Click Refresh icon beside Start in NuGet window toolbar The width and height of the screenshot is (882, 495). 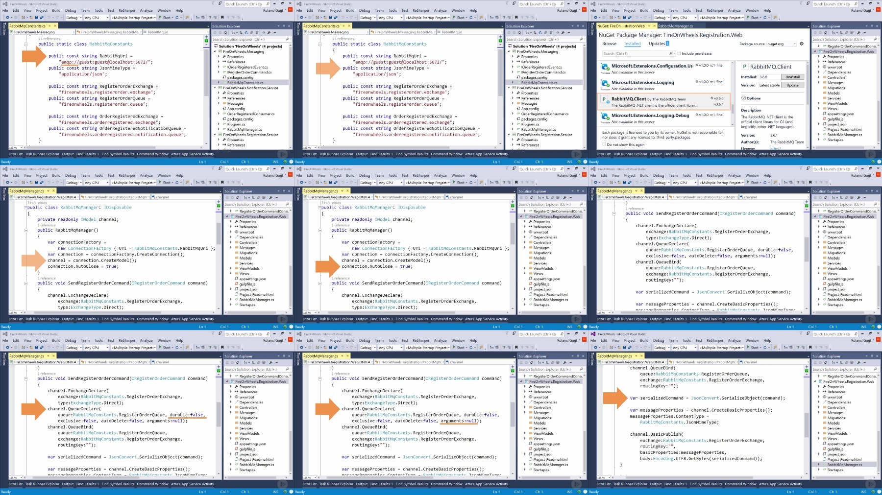(x=765, y=18)
